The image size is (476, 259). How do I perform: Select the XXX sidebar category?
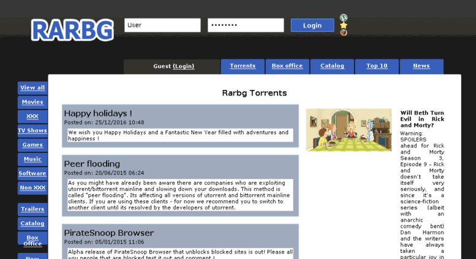32,116
